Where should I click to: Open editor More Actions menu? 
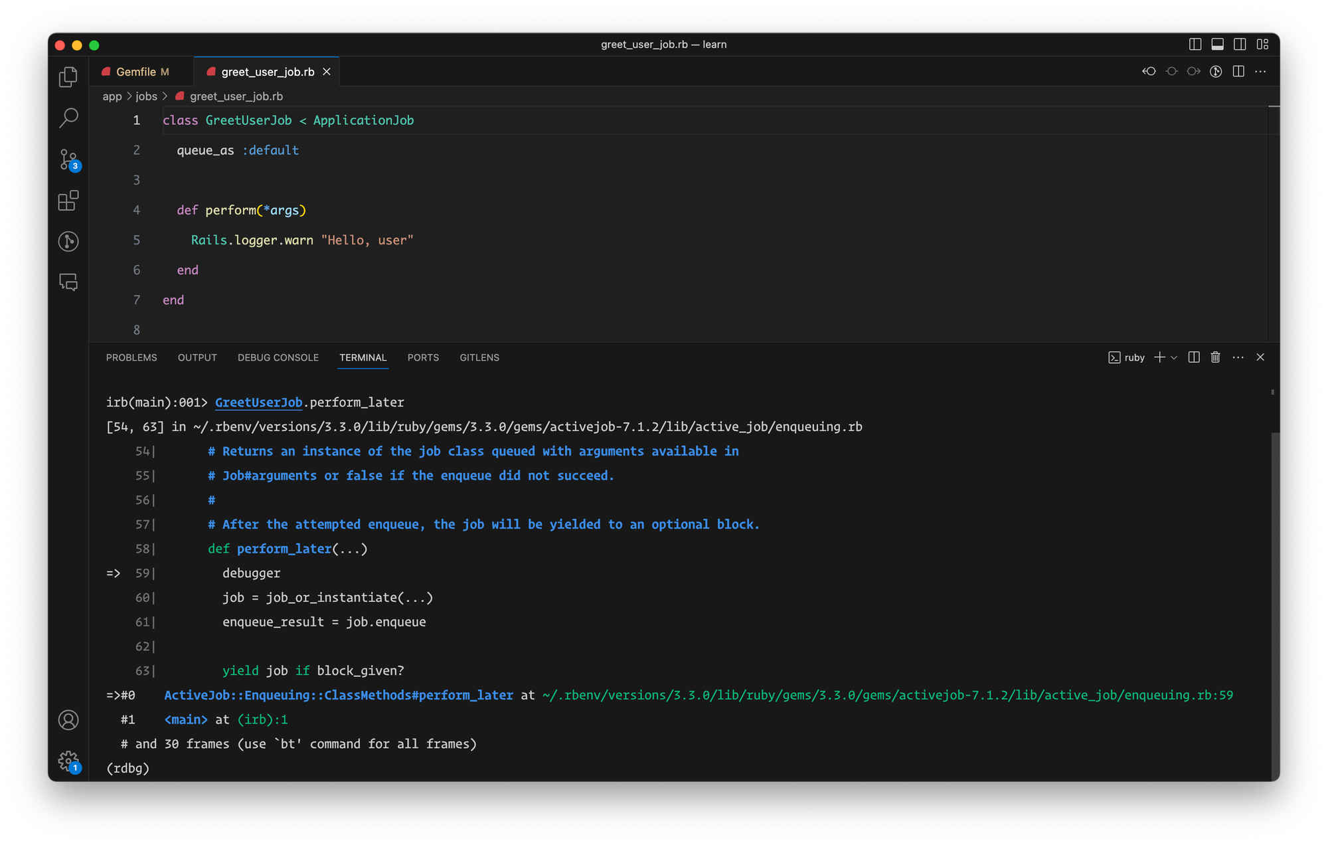[1260, 72]
